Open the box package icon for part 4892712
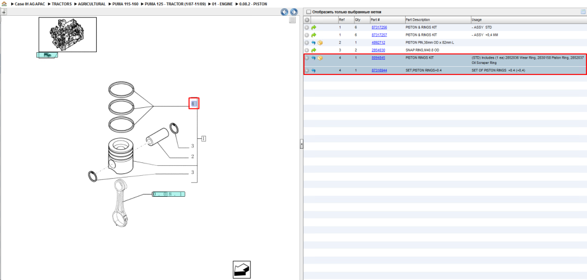 (x=320, y=43)
